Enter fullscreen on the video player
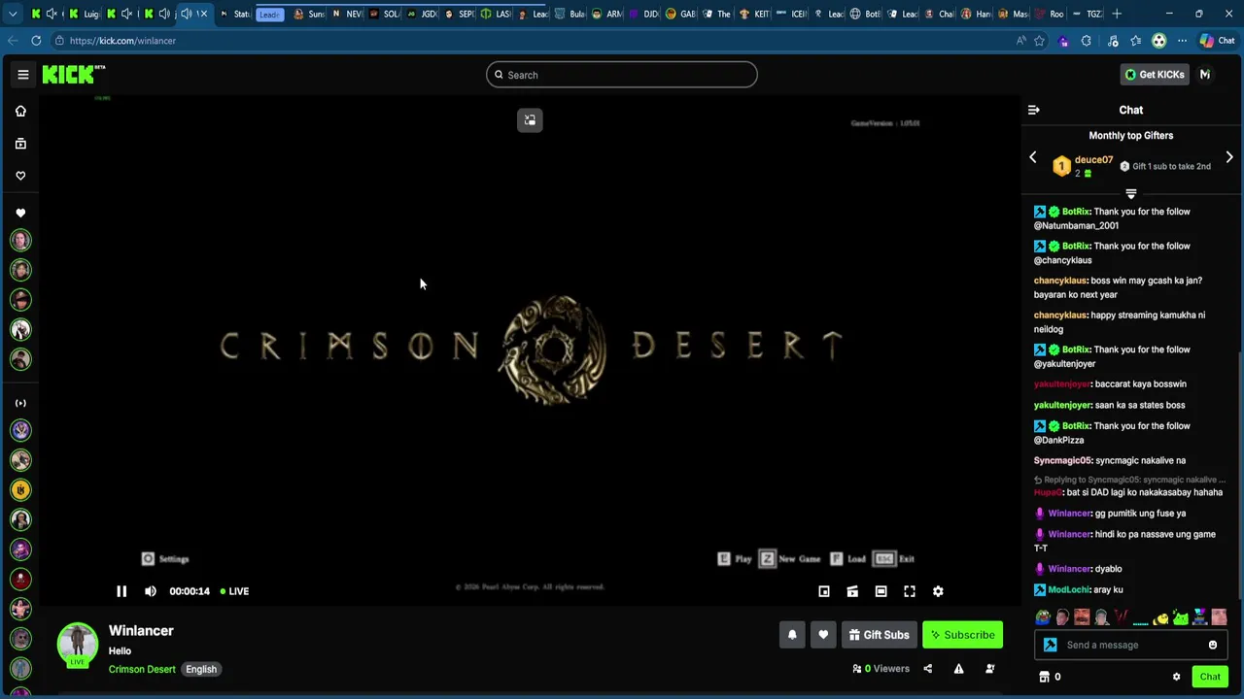1244x699 pixels. click(x=910, y=591)
